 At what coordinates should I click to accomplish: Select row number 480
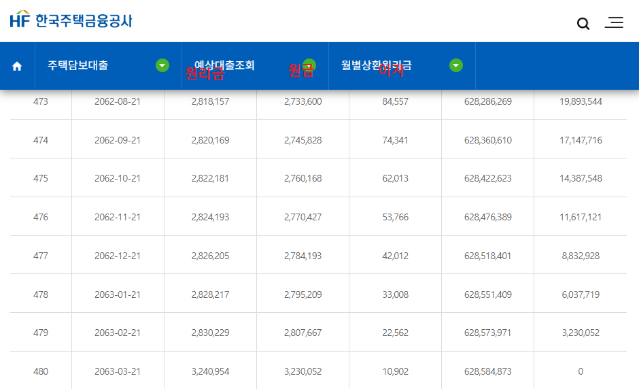41,371
